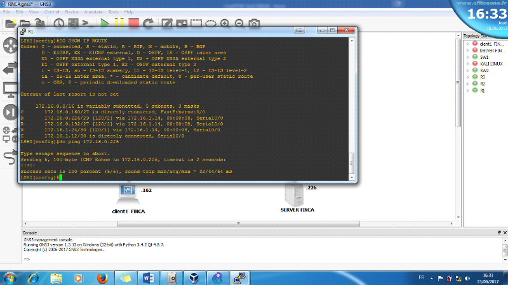The height and width of the screenshot is (285, 508).
Task: Click the workspace horizontal scrollbar thumb
Action: pyautogui.click(x=238, y=224)
